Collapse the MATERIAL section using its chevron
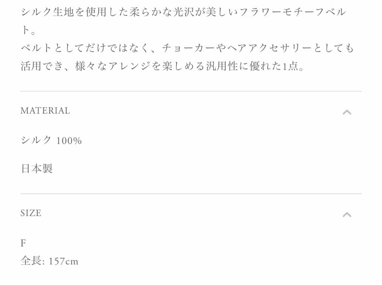Viewport: 382px width, 286px height. pos(347,112)
